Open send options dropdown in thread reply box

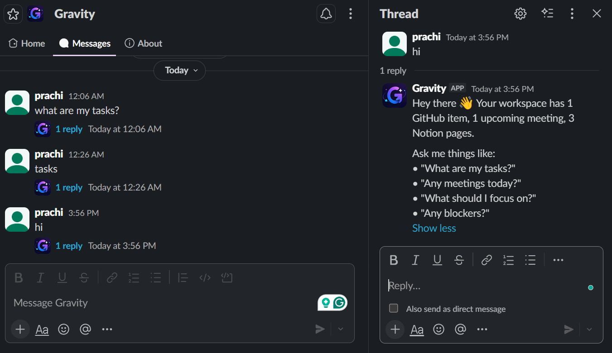(589, 329)
